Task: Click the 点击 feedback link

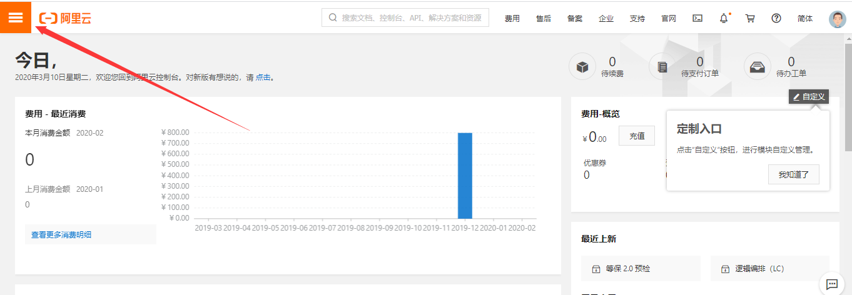Action: 263,77
